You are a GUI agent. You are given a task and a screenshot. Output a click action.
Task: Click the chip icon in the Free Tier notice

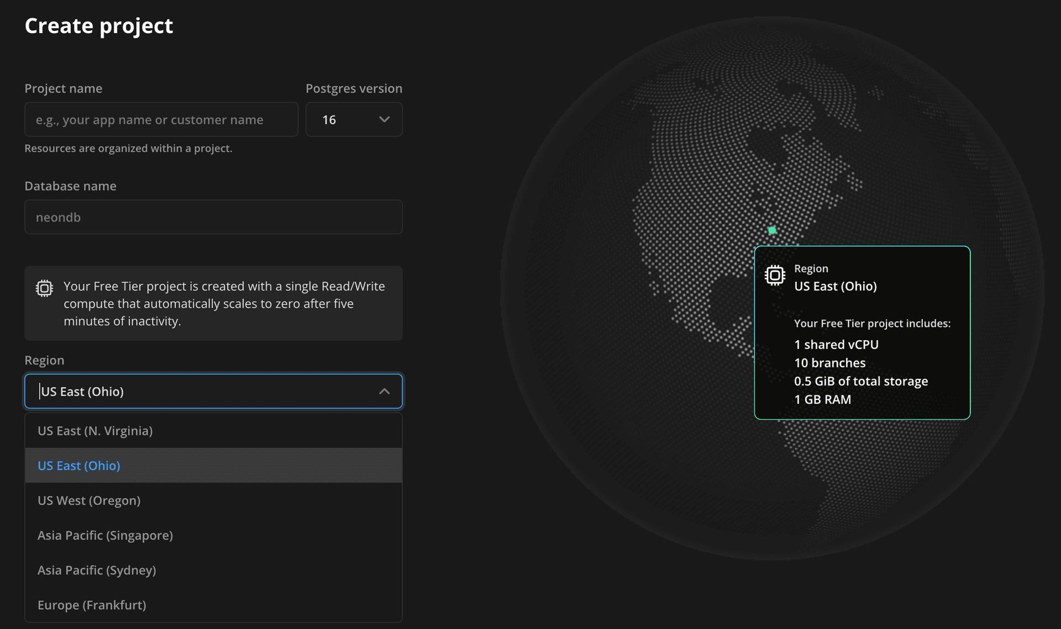[x=44, y=287]
